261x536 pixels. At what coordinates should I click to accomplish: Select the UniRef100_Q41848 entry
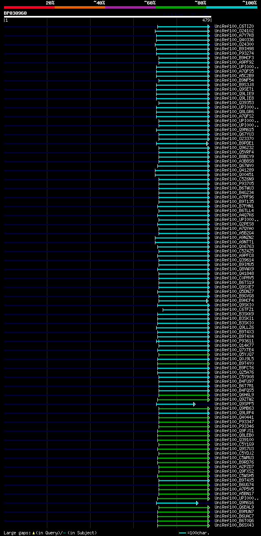tap(234, 274)
